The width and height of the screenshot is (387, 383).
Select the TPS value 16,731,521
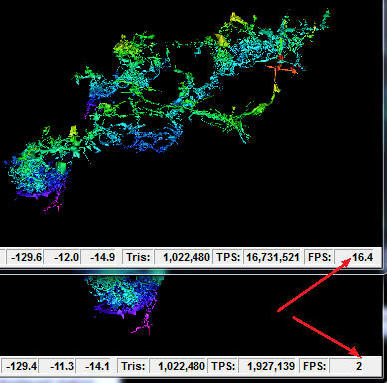pyautogui.click(x=272, y=257)
